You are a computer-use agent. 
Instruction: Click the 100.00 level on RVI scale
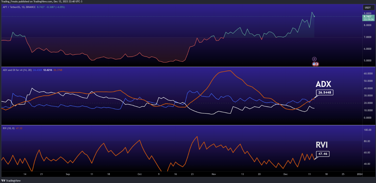pos(367,130)
